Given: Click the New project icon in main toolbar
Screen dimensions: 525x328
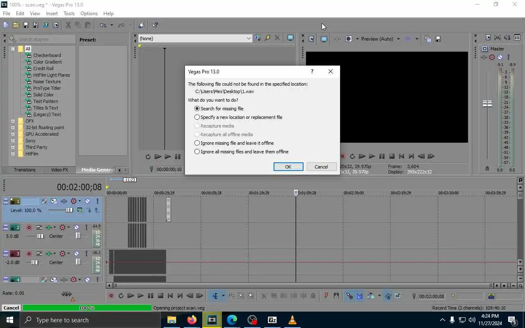Looking at the screenshot, I should 6,25.
